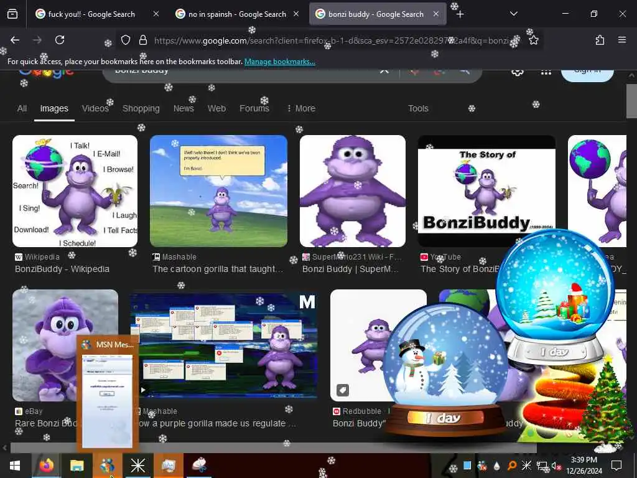
Task: Open the computer monitor taskbar app
Action: pos(168,466)
